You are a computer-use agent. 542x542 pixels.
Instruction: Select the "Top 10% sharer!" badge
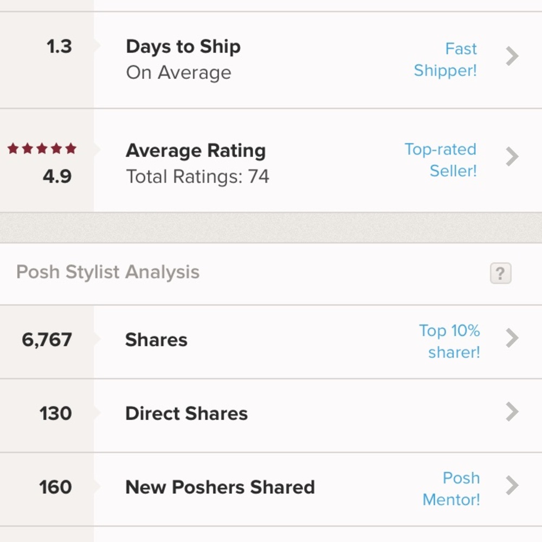(450, 341)
